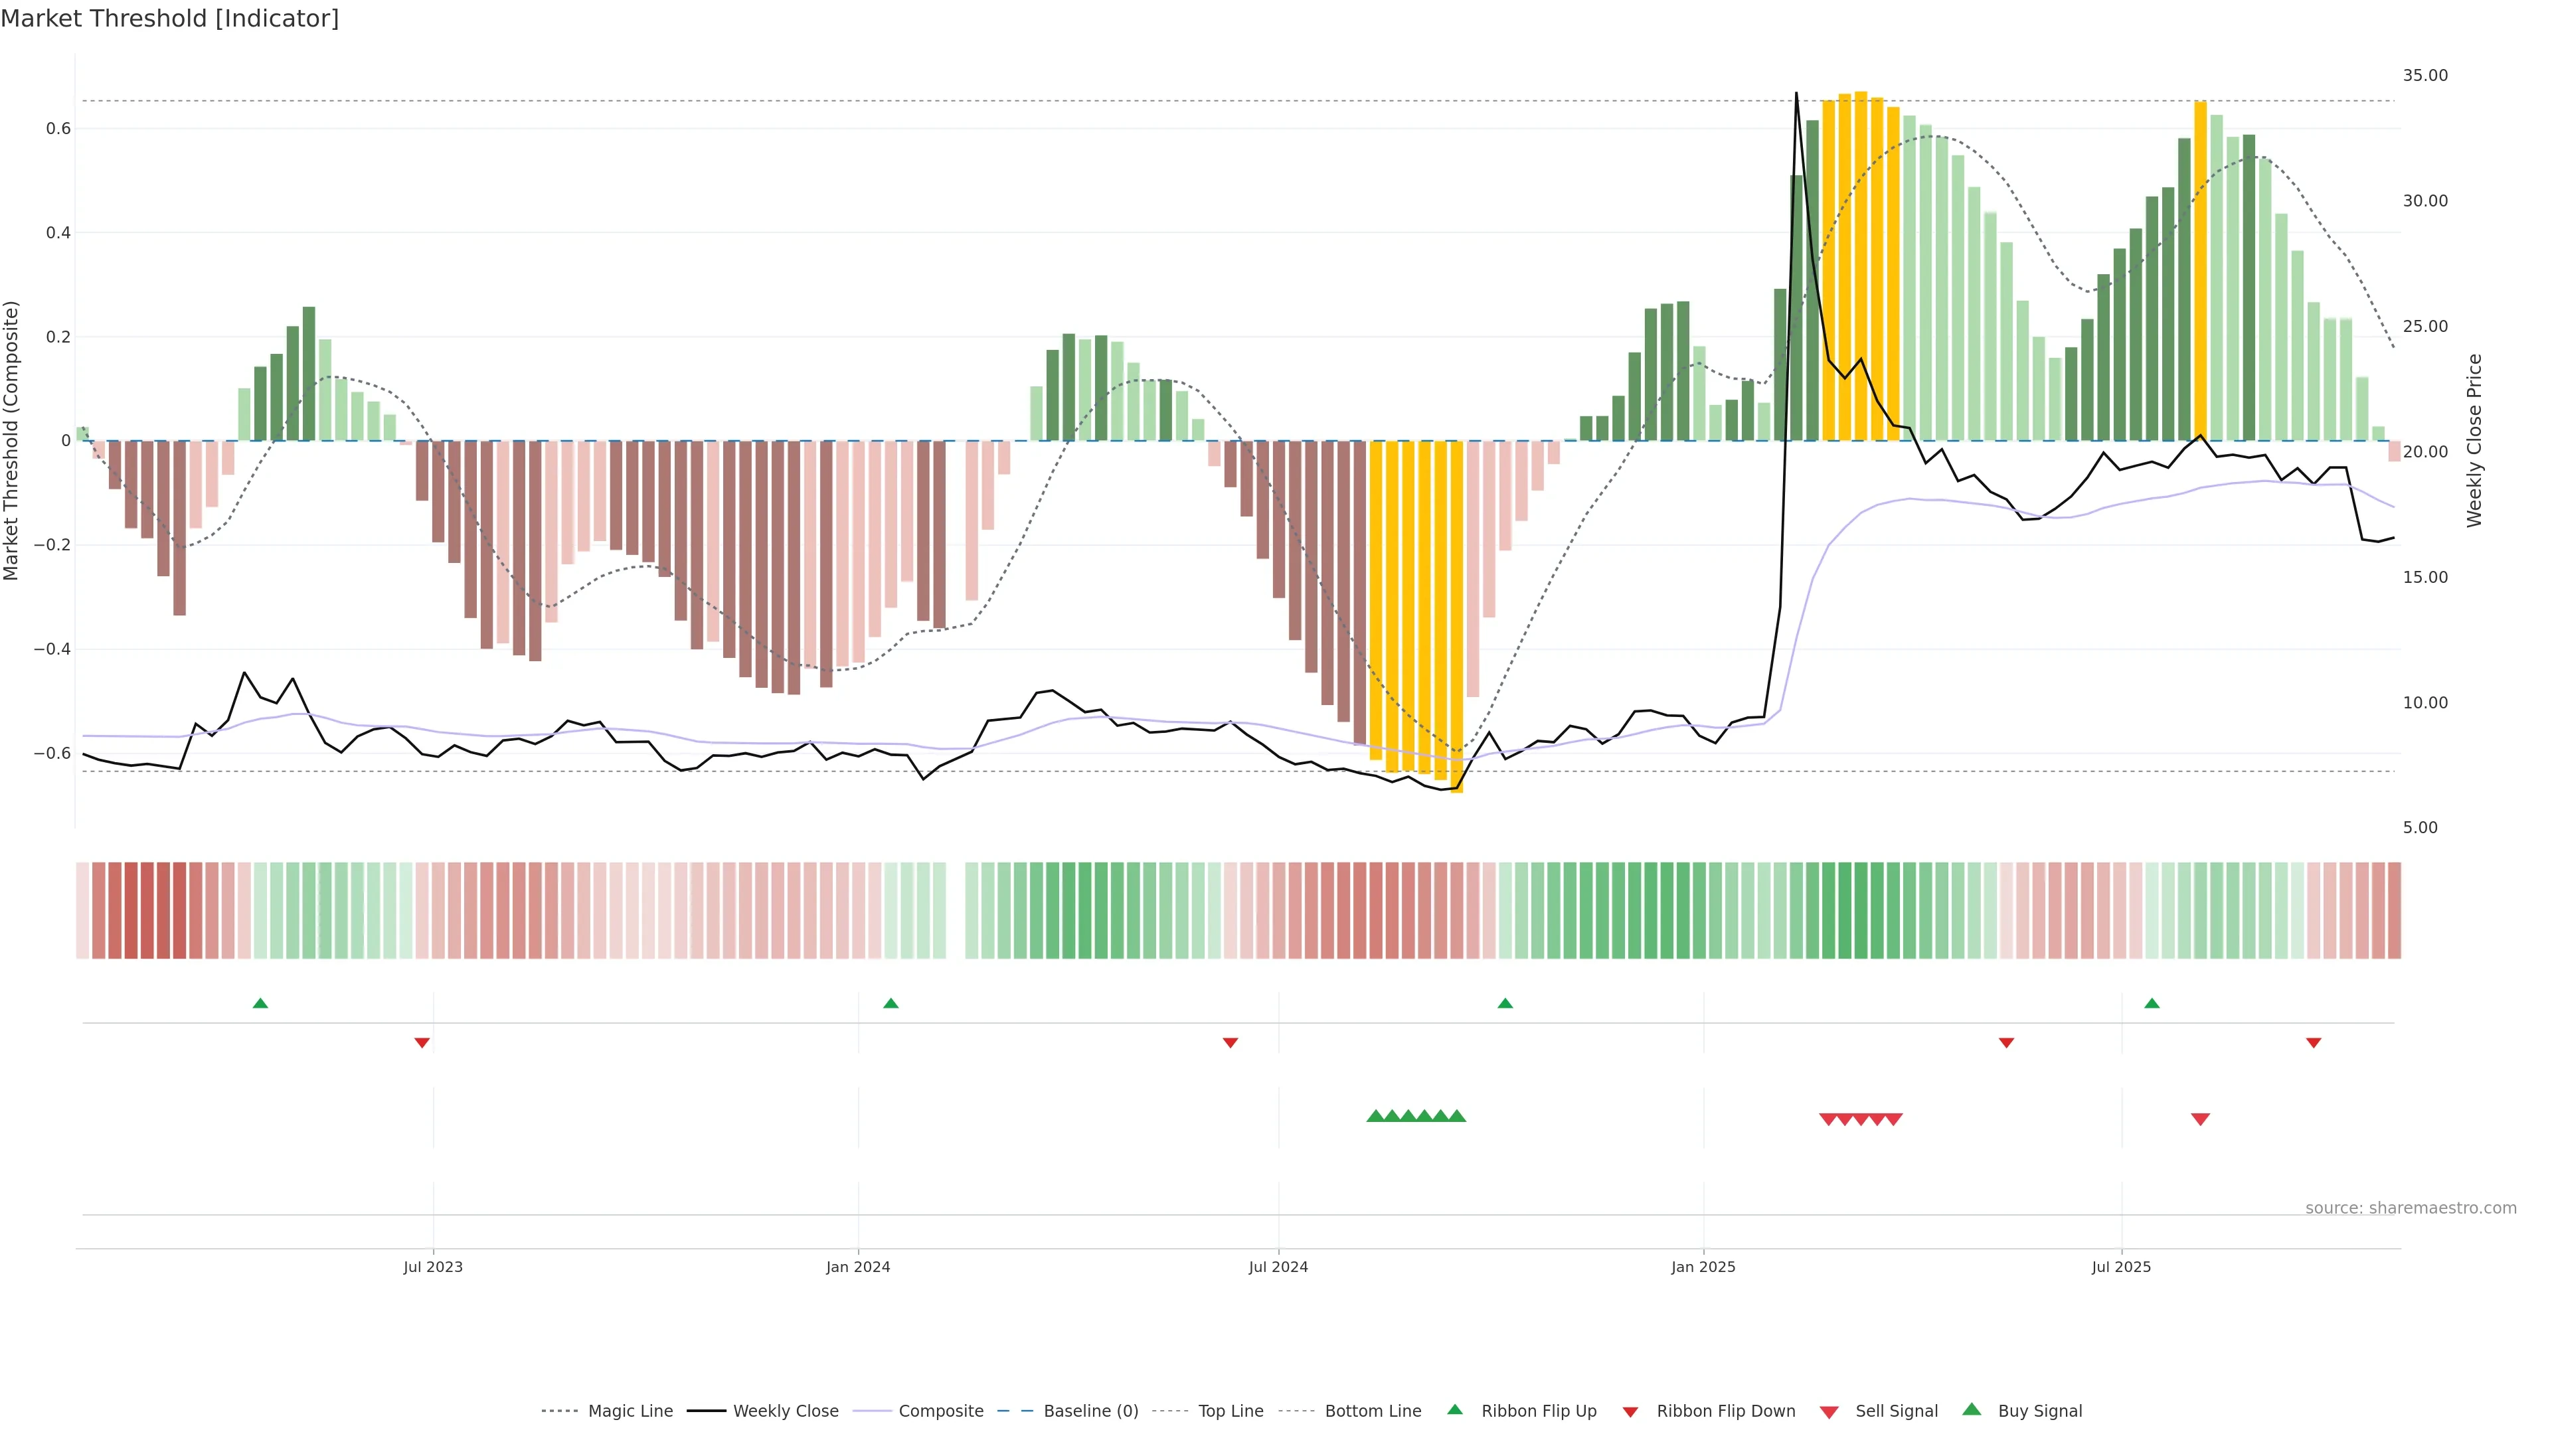2550x1434 pixels.
Task: Click the ribbon flip up marker near Jan 2024
Action: (x=891, y=1004)
